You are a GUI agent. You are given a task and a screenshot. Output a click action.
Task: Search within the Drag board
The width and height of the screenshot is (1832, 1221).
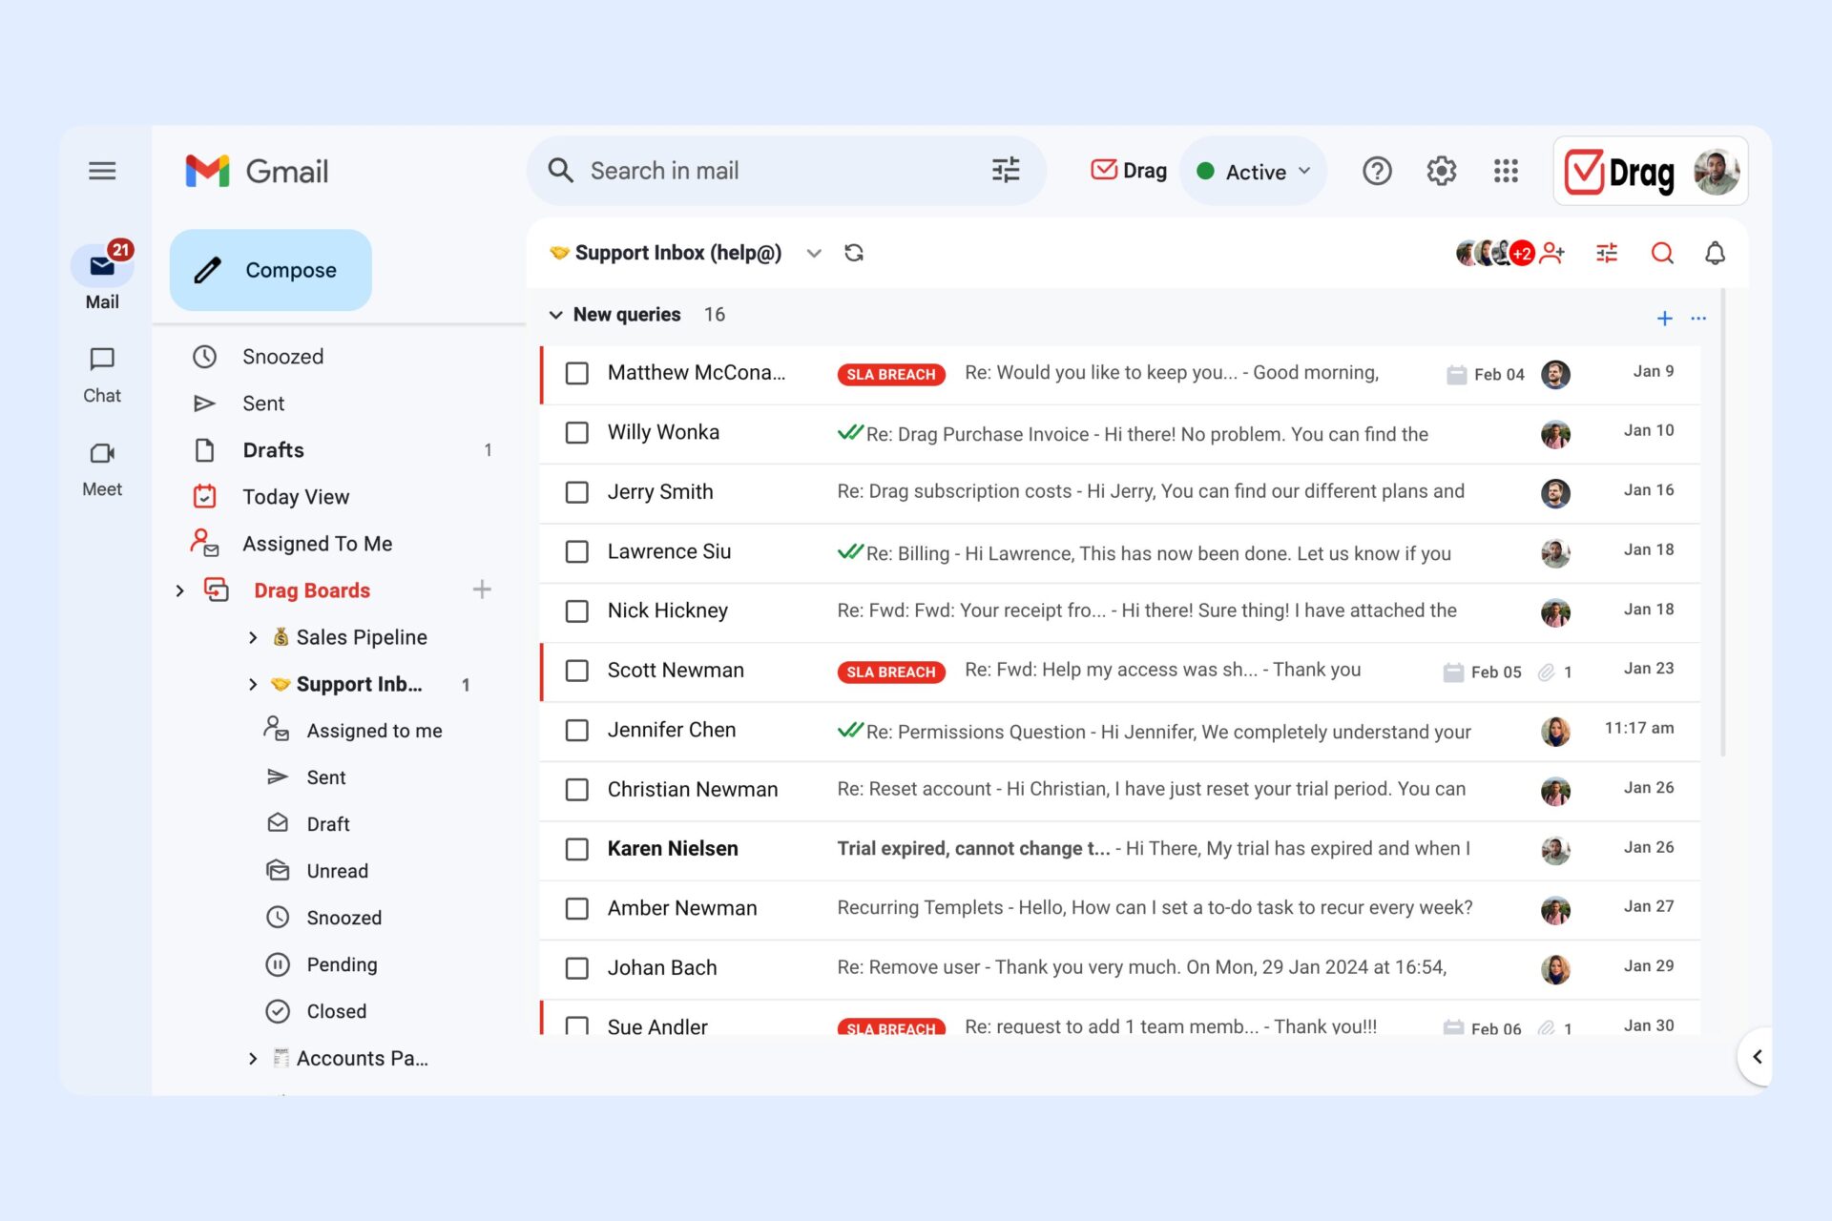(1662, 253)
